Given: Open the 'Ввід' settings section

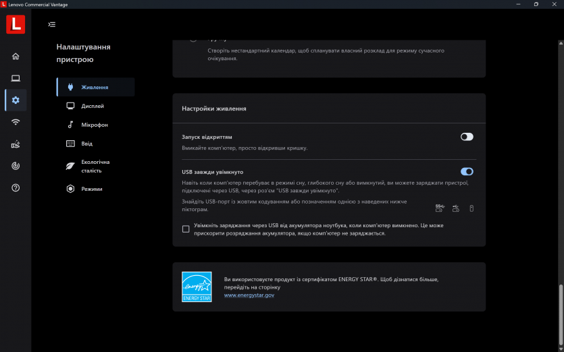Looking at the screenshot, I should click(86, 144).
